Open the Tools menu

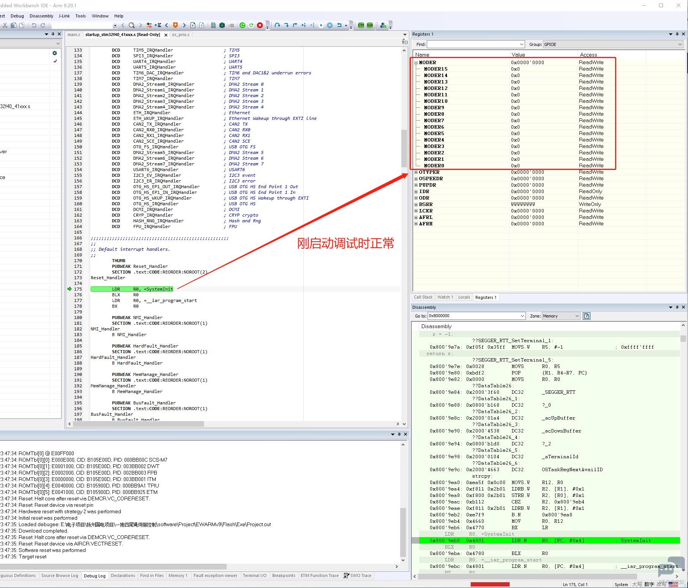[x=80, y=16]
